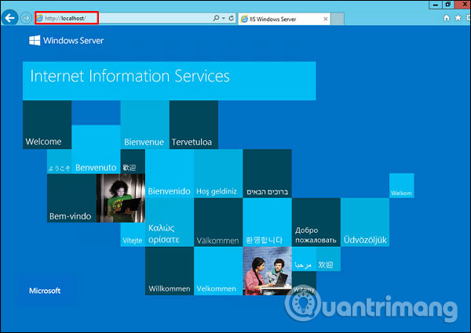Click the Windows Server logo
The height and width of the screenshot is (333, 471).
click(66, 40)
